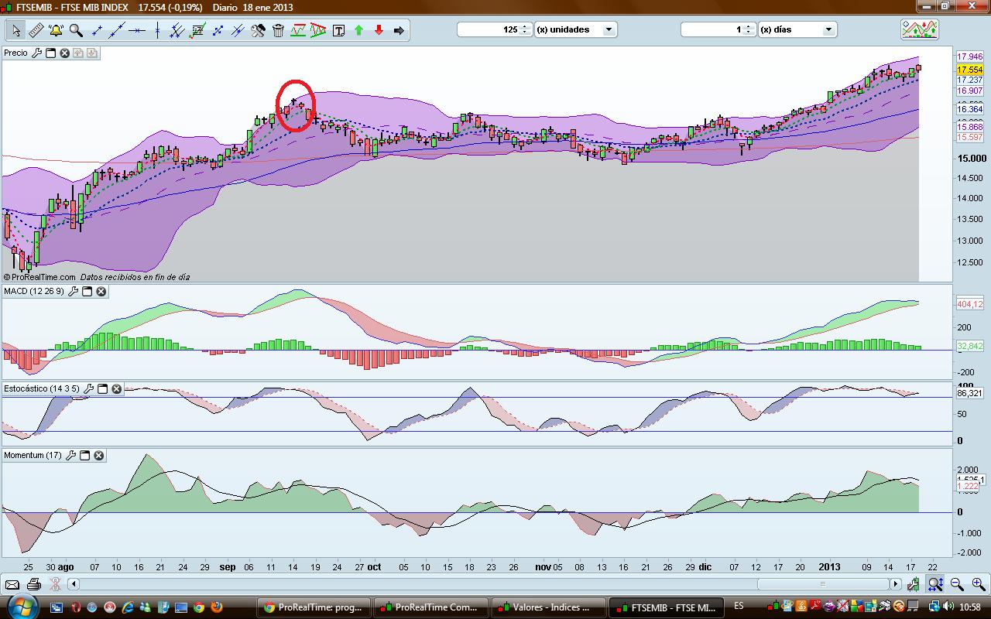991x619 pixels.
Task: Select the extended trend line tool
Action: [x=117, y=30]
